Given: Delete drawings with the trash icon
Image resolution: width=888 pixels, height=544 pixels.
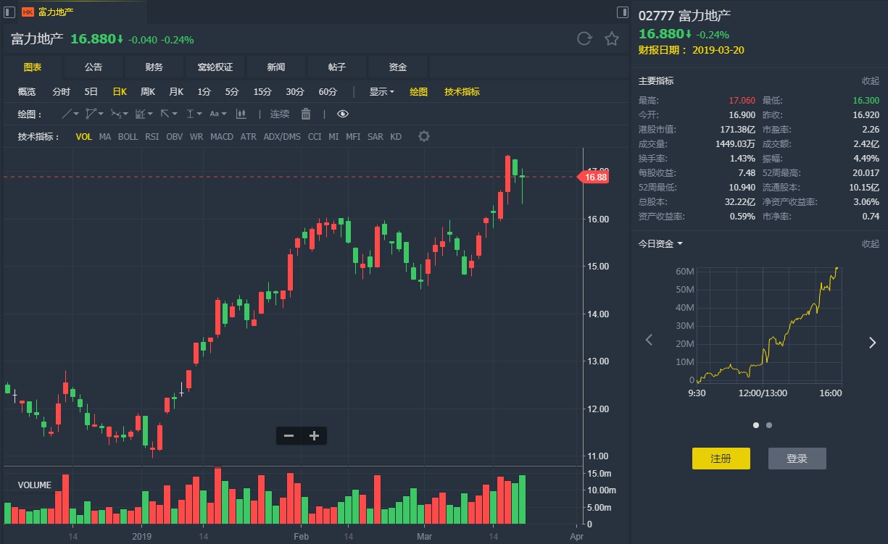Looking at the screenshot, I should (x=306, y=114).
